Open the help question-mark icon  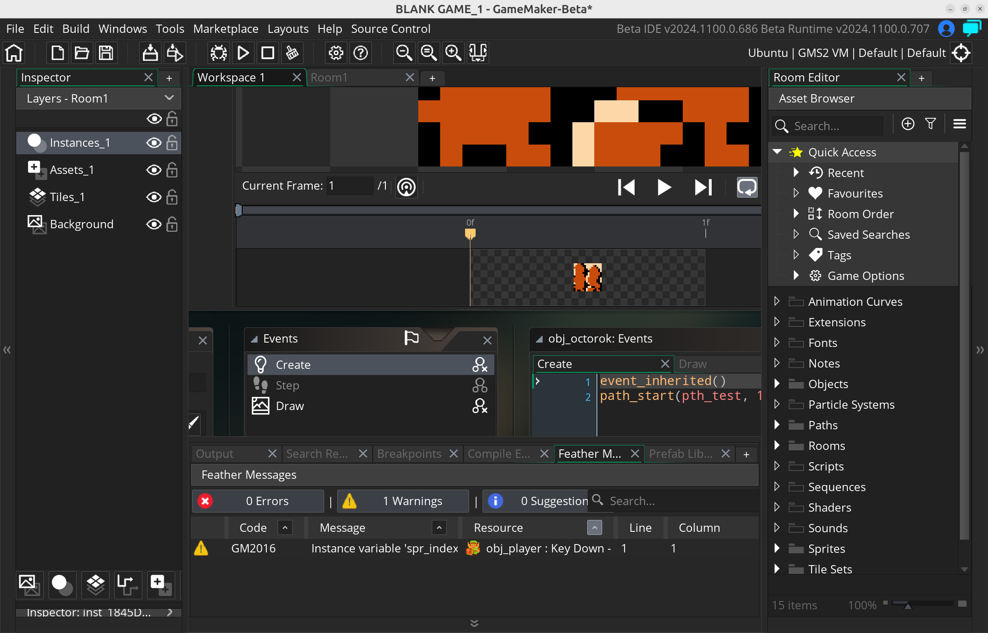tap(361, 53)
